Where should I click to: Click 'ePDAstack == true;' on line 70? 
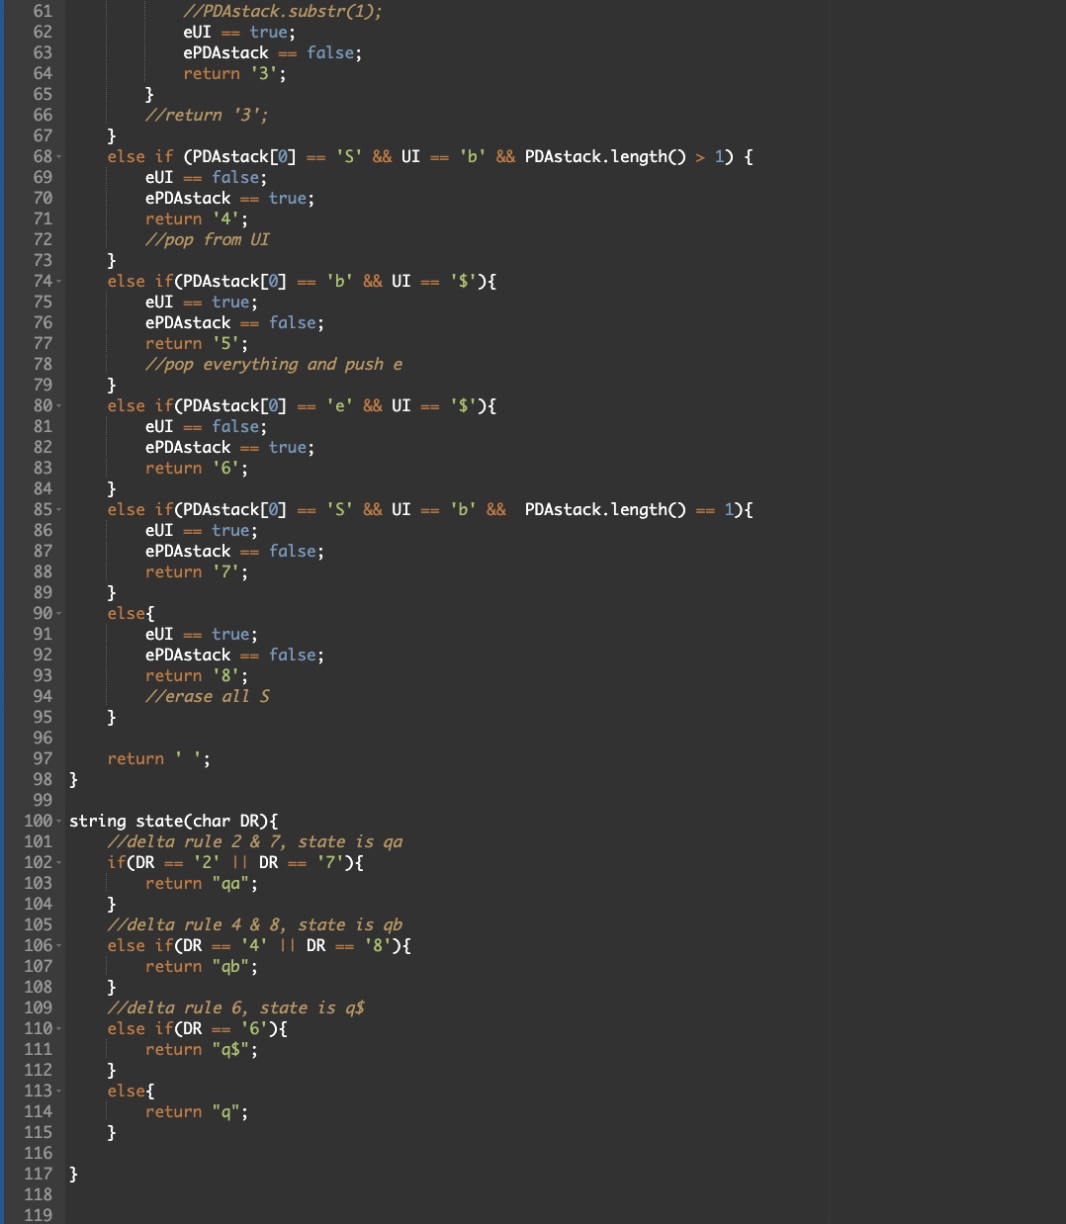230,198
